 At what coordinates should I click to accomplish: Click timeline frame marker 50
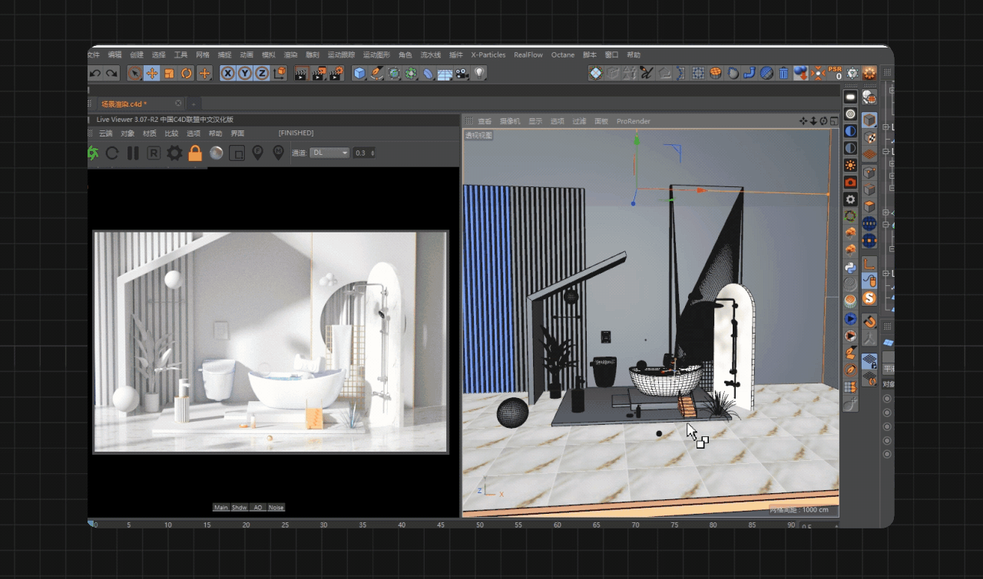pyautogui.click(x=479, y=525)
